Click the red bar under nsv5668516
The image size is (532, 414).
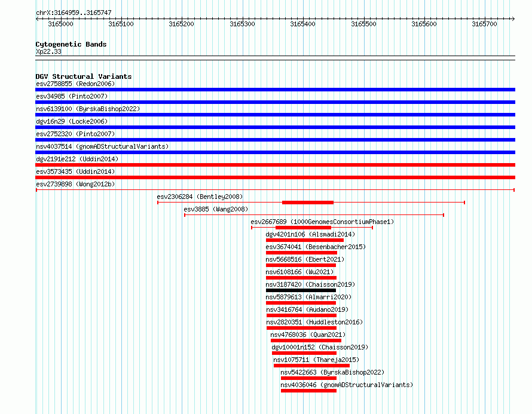(x=301, y=265)
